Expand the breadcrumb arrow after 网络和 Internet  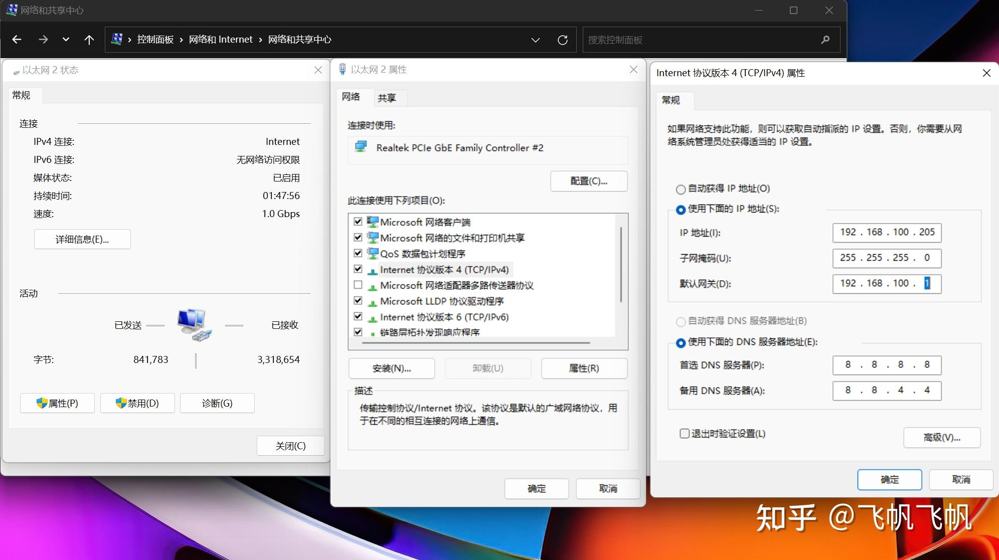tap(261, 39)
